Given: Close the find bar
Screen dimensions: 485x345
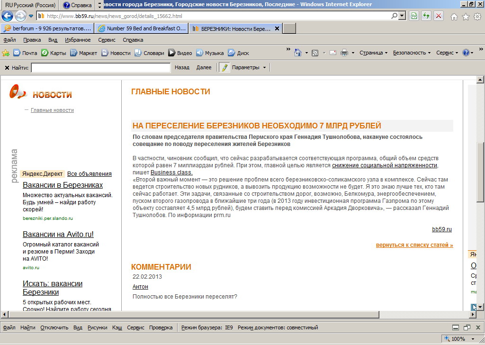Looking at the screenshot, I should [7, 68].
